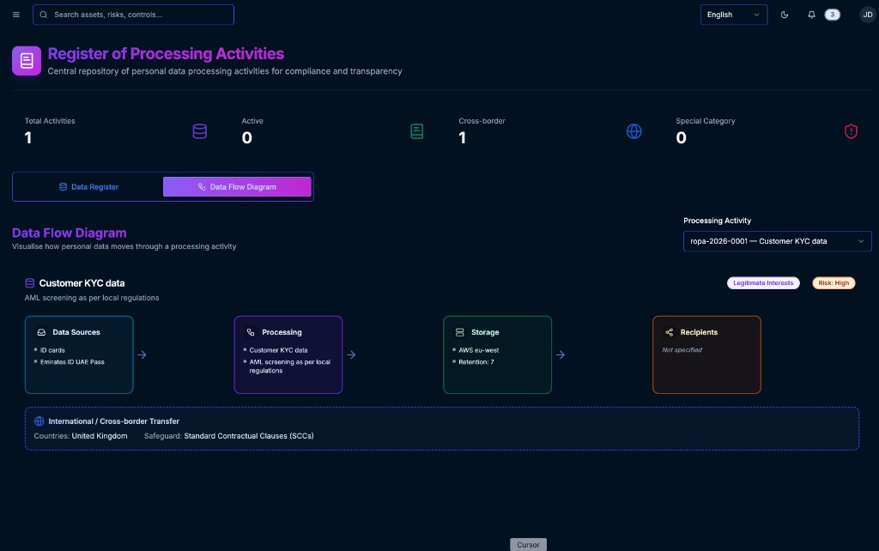The image size is (879, 551).
Task: Click the Recipients card
Action: coord(706,354)
